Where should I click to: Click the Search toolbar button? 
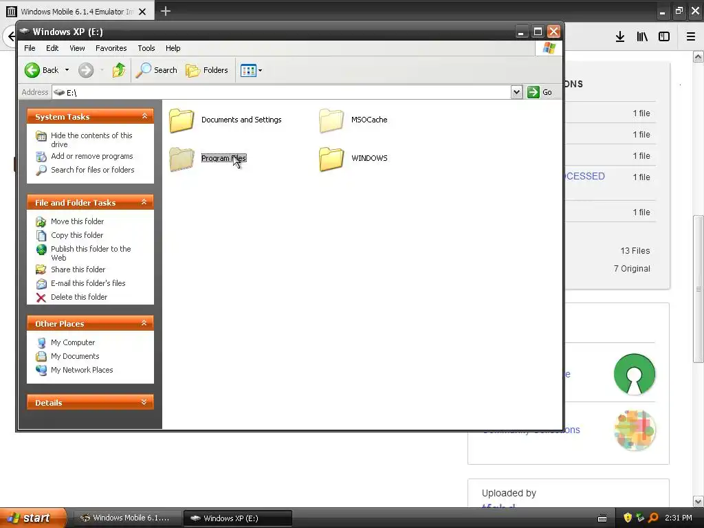156,70
